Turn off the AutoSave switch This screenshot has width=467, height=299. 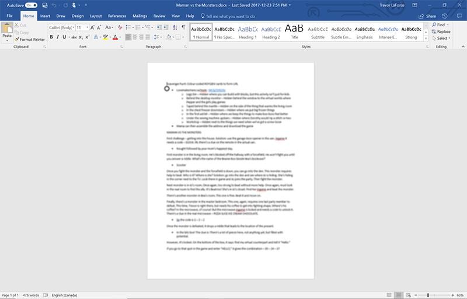32,5
